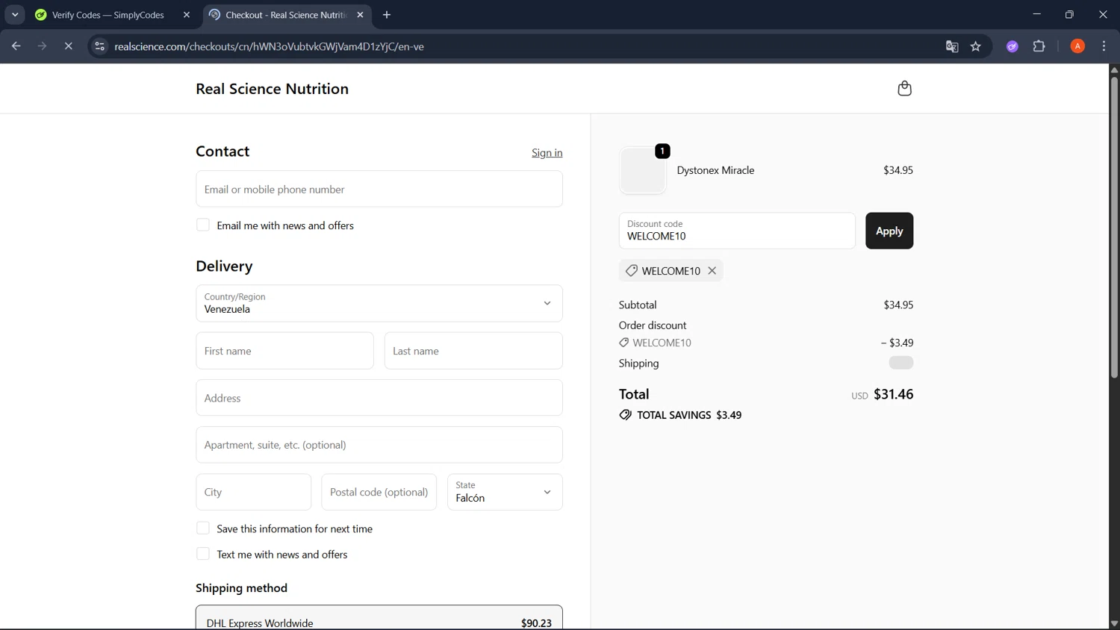
Task: Click the browser address bar URL
Action: [x=270, y=46]
